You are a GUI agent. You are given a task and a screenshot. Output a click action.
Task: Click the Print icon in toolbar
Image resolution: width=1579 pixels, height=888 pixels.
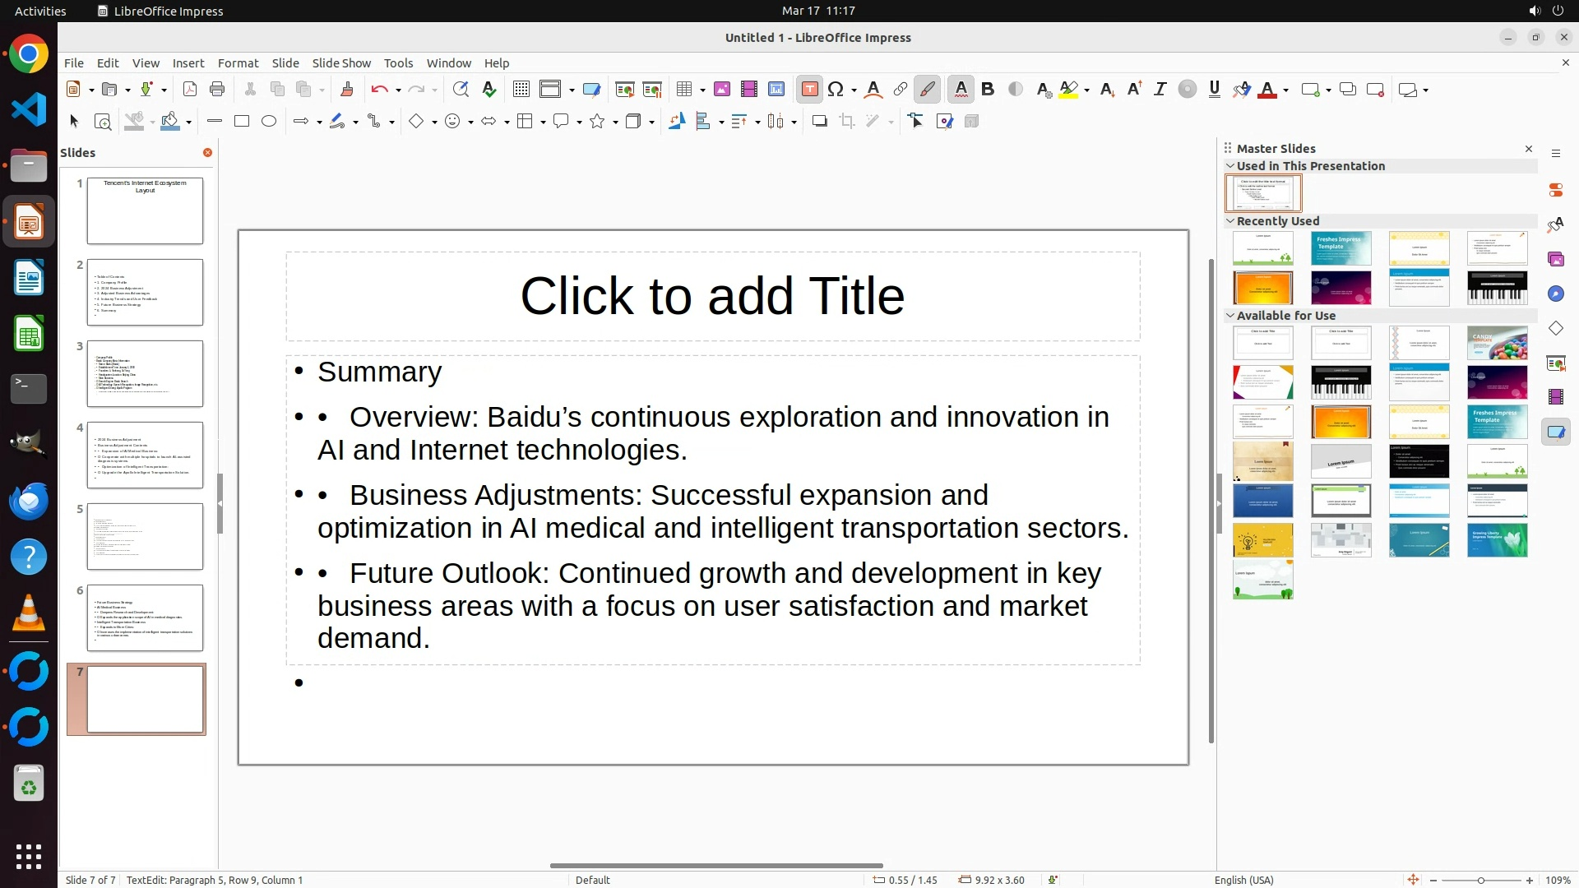[217, 90]
